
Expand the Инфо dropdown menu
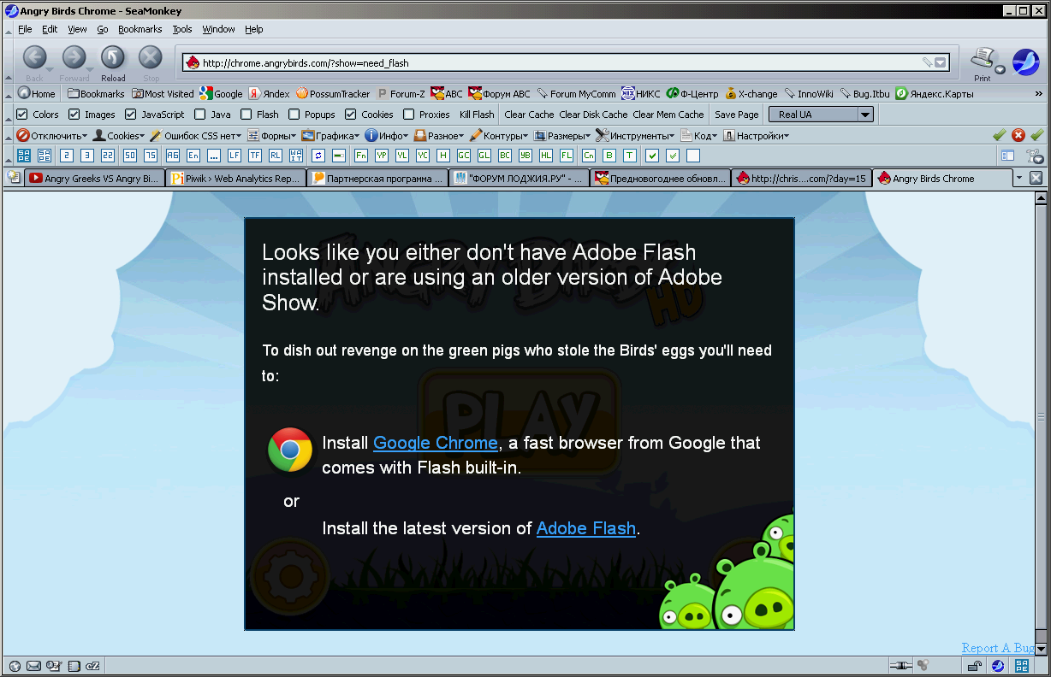coord(387,135)
